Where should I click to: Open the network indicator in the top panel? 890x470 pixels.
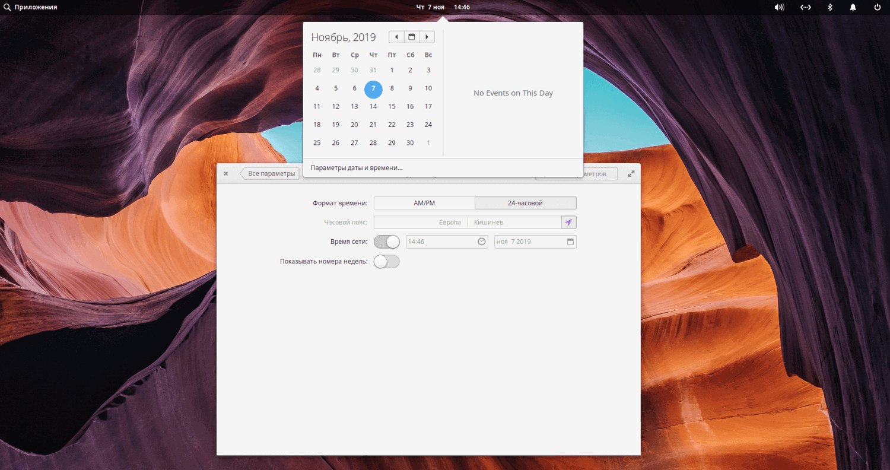[805, 7]
